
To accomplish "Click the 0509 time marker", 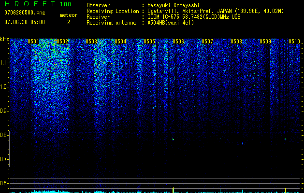I will coord(265,41).
